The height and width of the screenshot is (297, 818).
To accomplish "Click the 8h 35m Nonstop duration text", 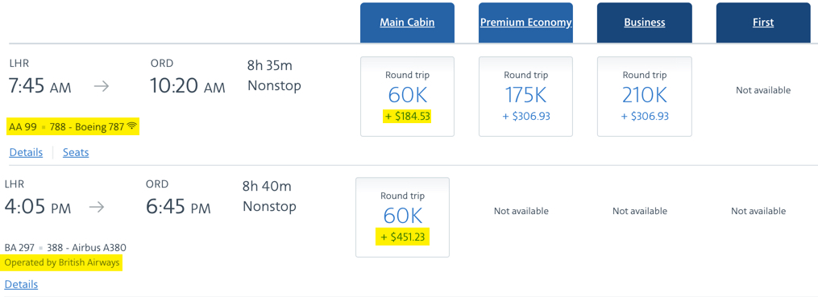I will tap(274, 76).
